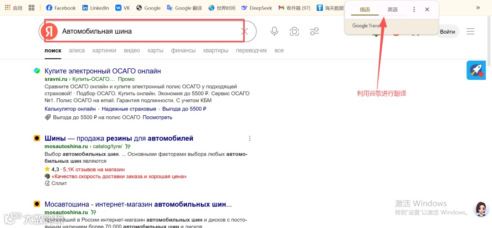Open the Yandex hamburger menu
This screenshot has height=228, width=492.
coord(470,31)
